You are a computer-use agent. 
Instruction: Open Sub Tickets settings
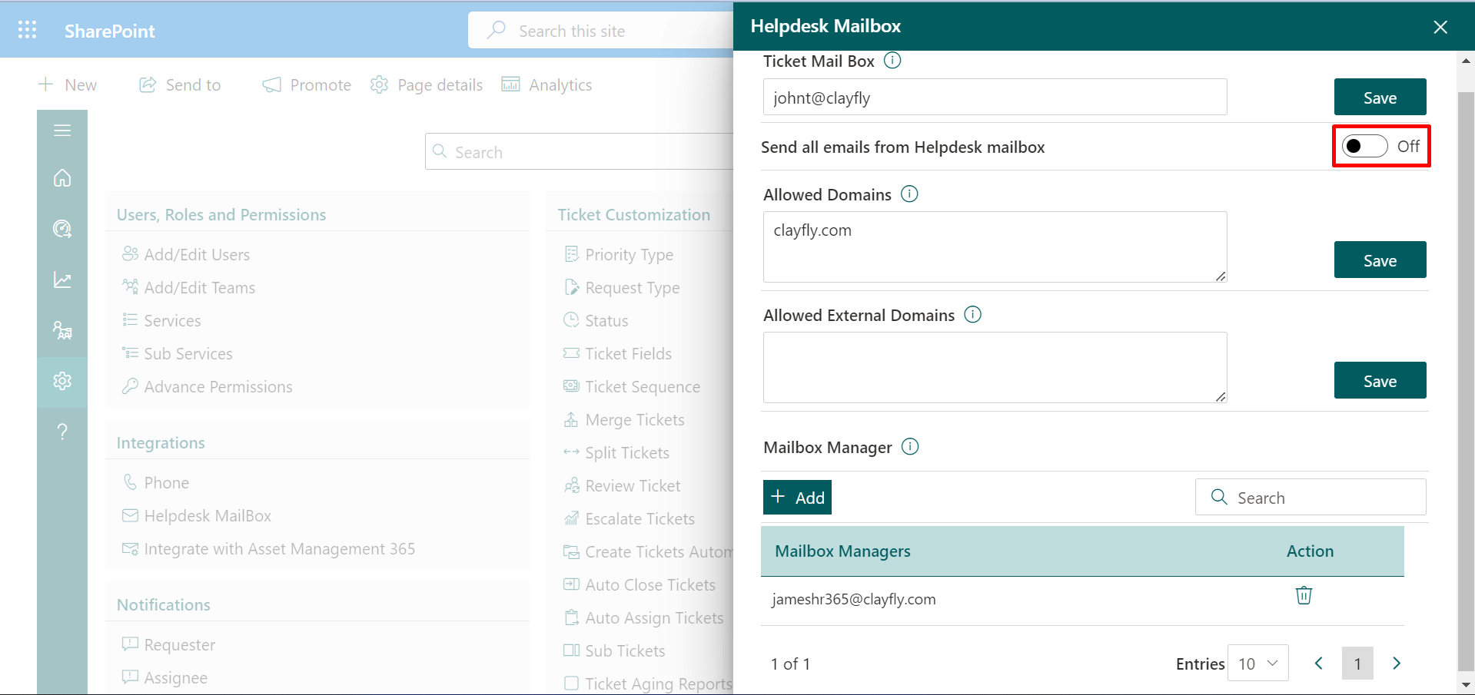(614, 650)
